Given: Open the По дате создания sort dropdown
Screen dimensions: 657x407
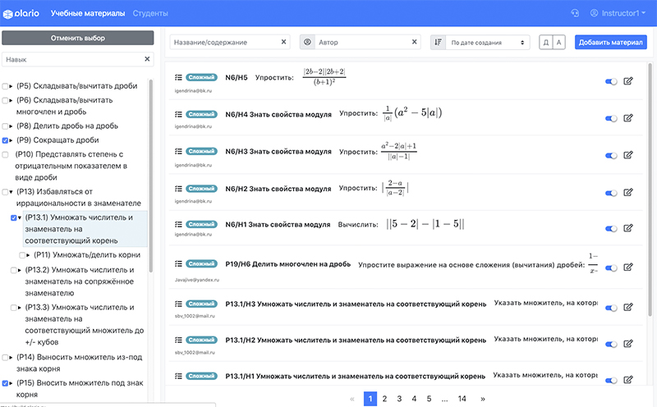Looking at the screenshot, I should tap(487, 43).
